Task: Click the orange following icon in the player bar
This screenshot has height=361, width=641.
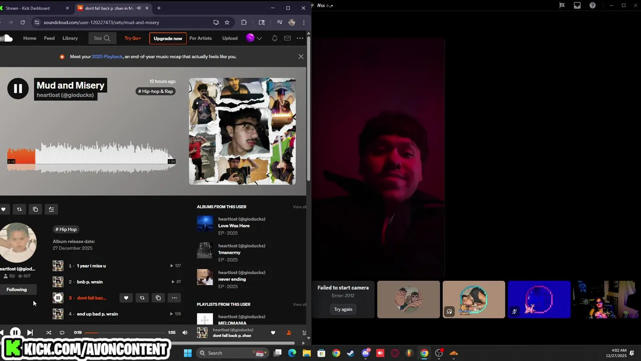Action: click(x=288, y=332)
